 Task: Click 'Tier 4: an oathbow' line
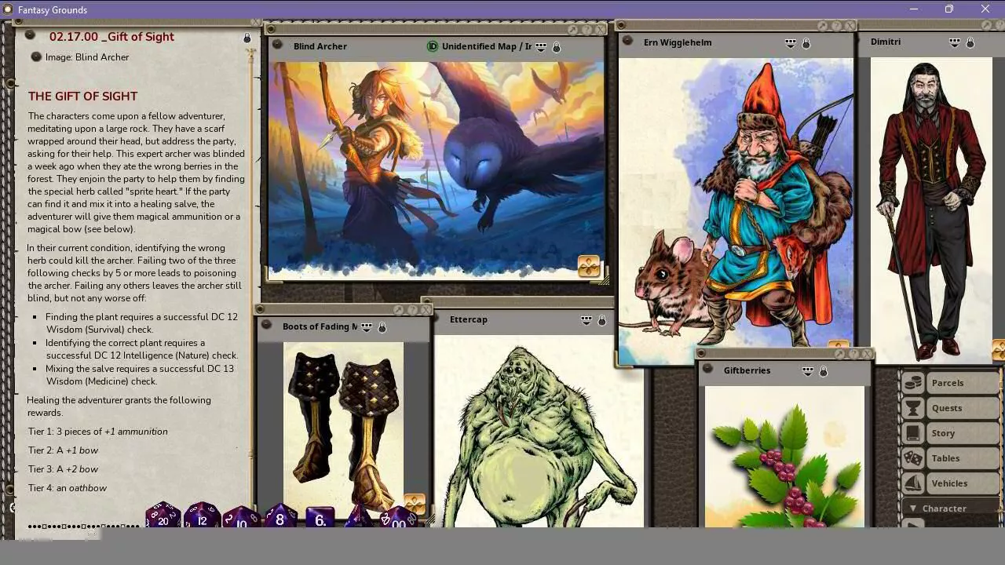[68, 488]
